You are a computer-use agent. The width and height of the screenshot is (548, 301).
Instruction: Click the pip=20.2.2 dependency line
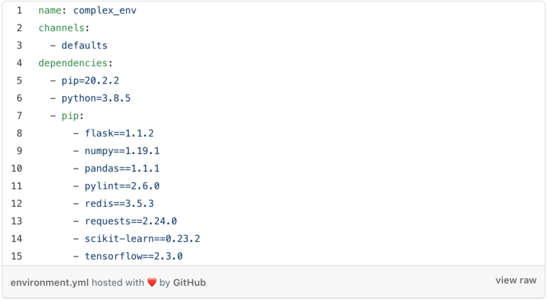pos(90,81)
